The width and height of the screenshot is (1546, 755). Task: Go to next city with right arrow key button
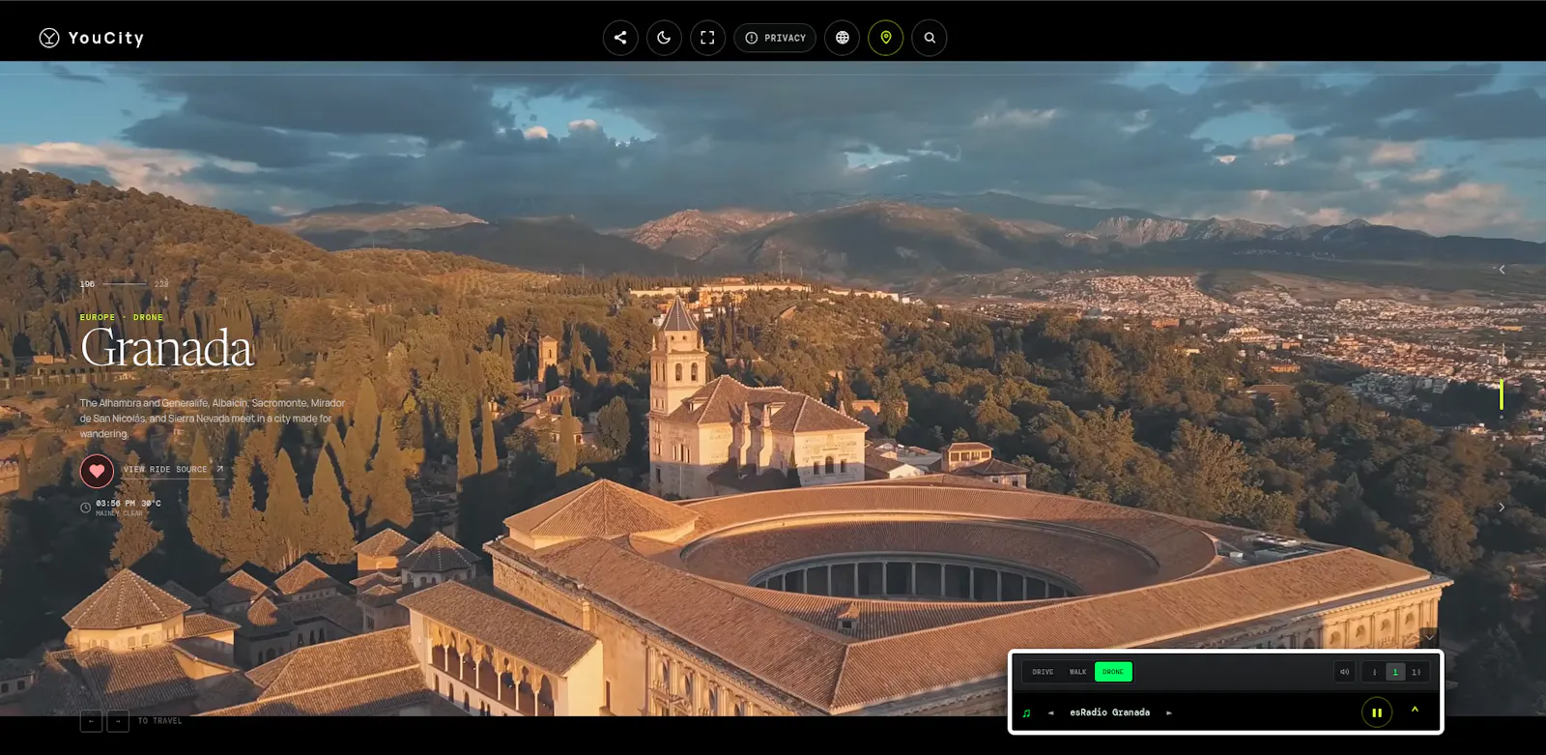pyautogui.click(x=118, y=721)
